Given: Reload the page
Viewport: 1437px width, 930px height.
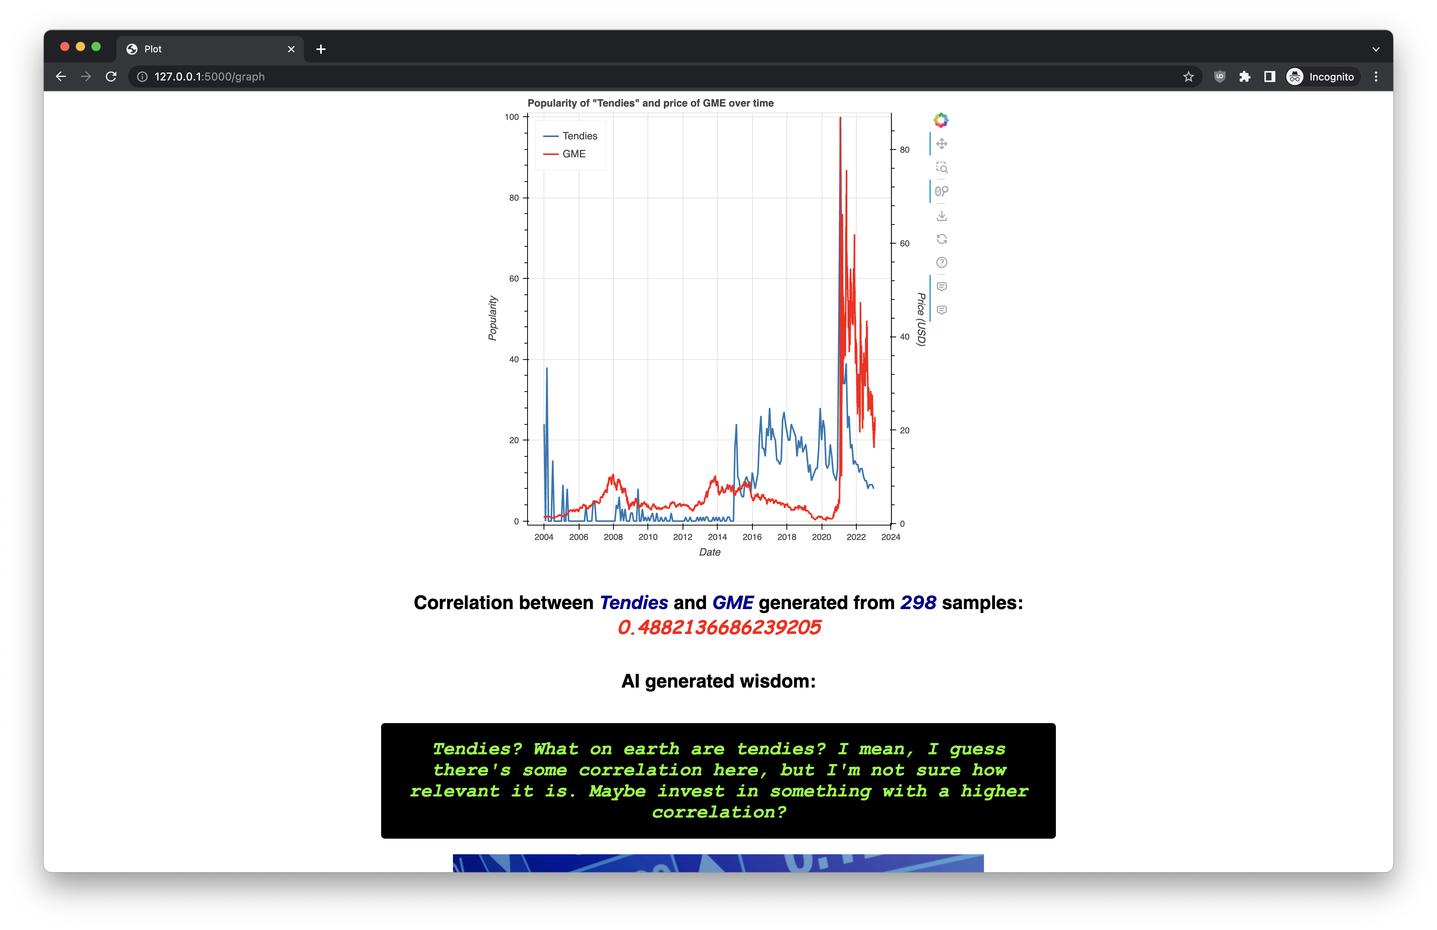Looking at the screenshot, I should (111, 77).
